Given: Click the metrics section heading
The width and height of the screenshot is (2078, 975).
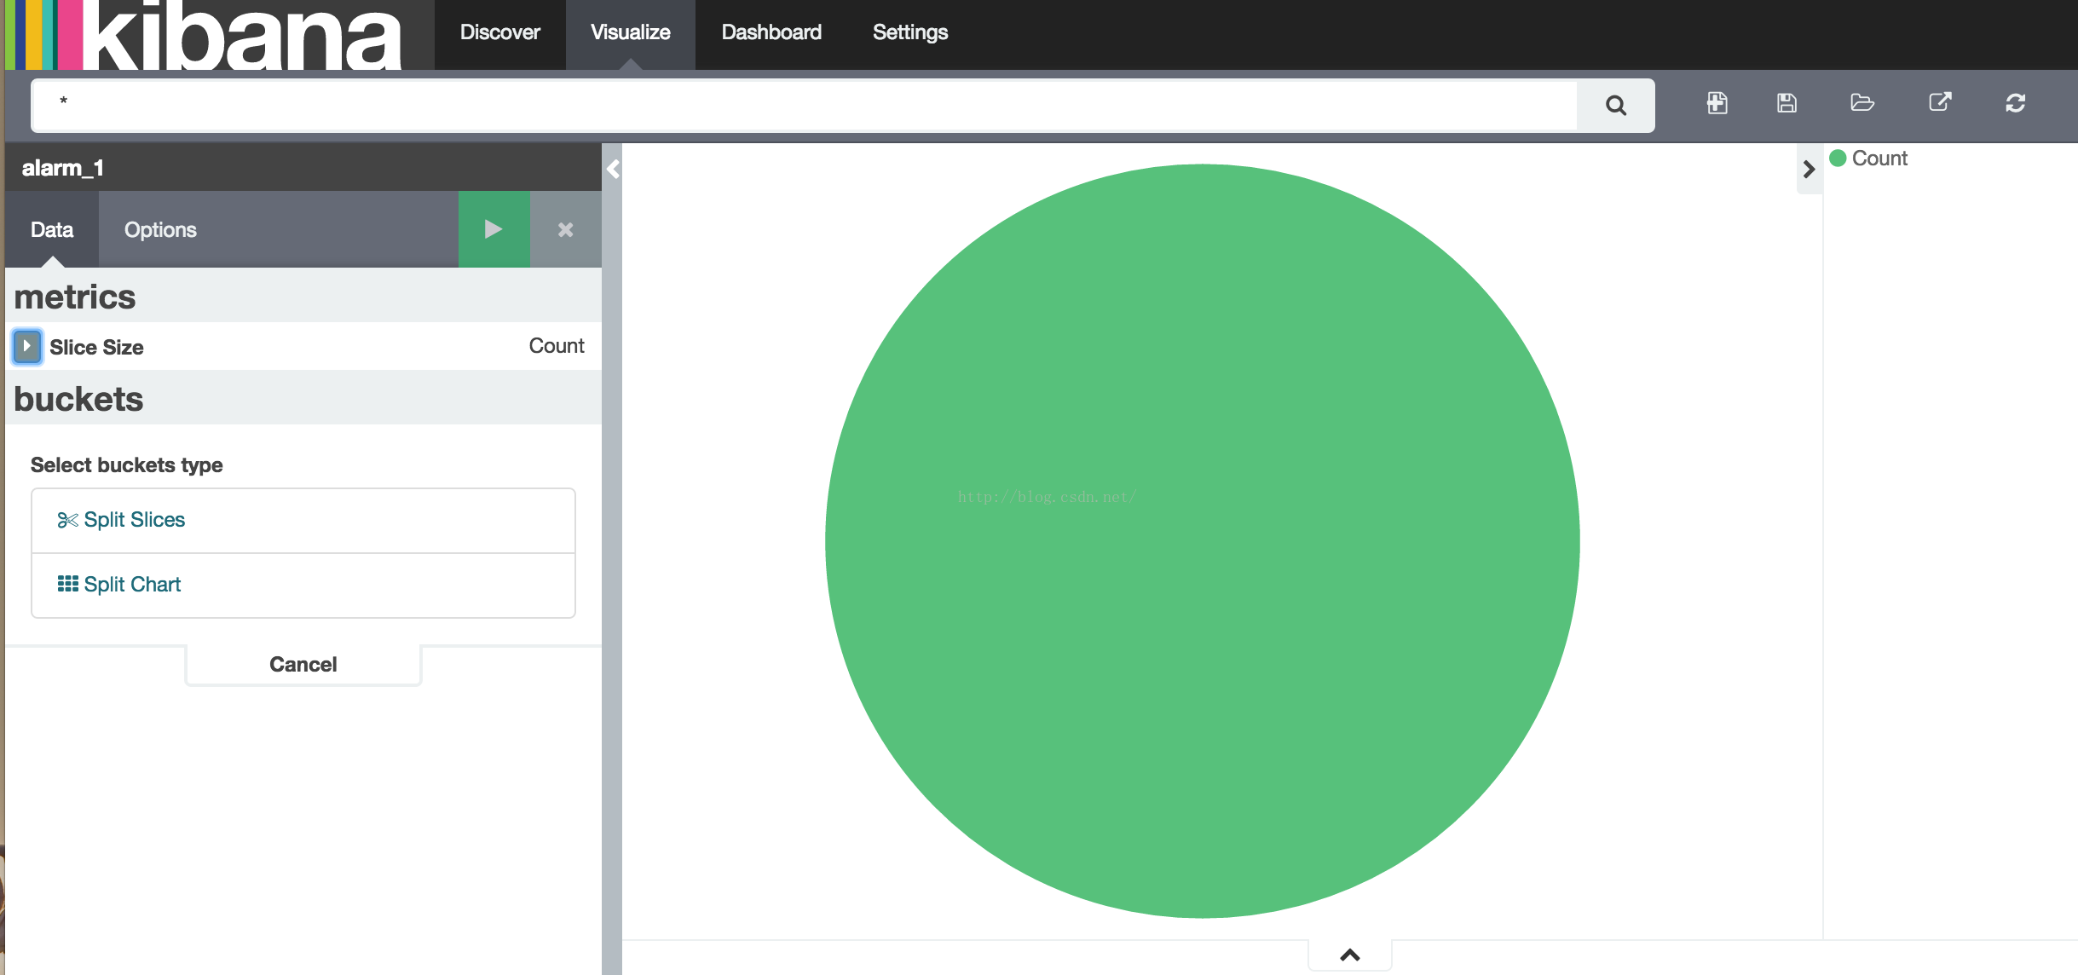Looking at the screenshot, I should (x=75, y=297).
